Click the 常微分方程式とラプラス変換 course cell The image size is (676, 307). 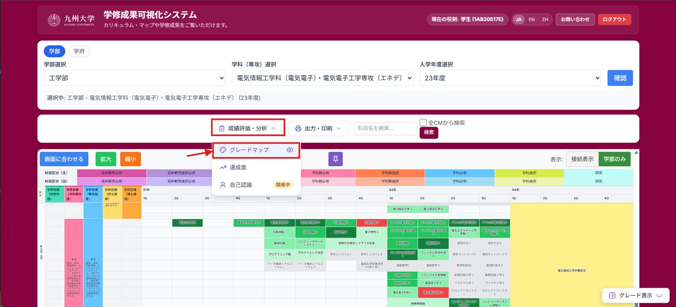(356, 243)
